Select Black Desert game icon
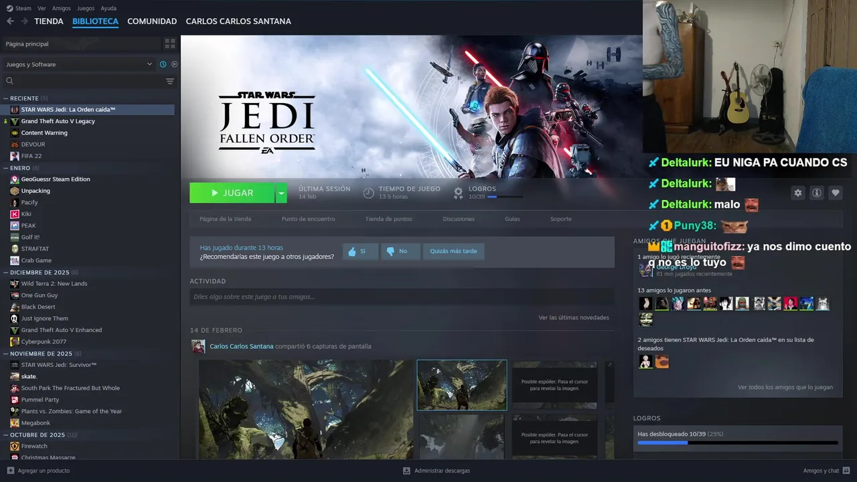 (15, 307)
